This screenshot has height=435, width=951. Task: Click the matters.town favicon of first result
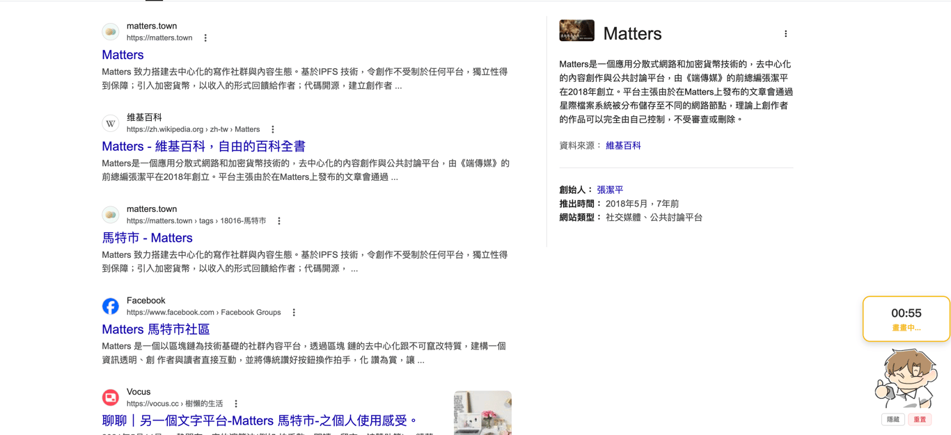click(x=111, y=32)
